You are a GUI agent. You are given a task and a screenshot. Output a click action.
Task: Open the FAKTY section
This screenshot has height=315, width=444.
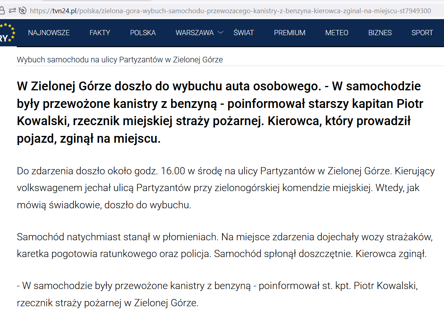(100, 33)
